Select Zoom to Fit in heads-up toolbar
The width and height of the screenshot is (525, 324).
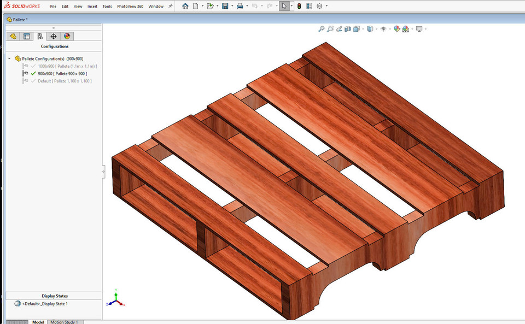click(320, 28)
